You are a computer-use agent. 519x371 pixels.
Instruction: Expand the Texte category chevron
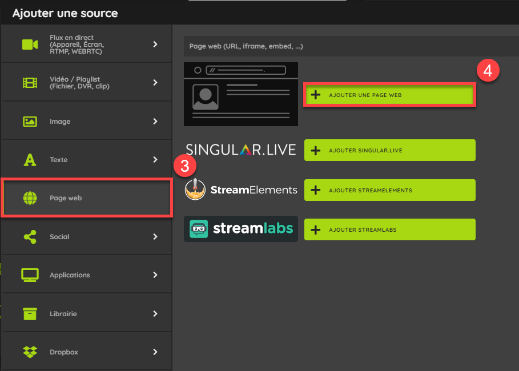point(155,160)
